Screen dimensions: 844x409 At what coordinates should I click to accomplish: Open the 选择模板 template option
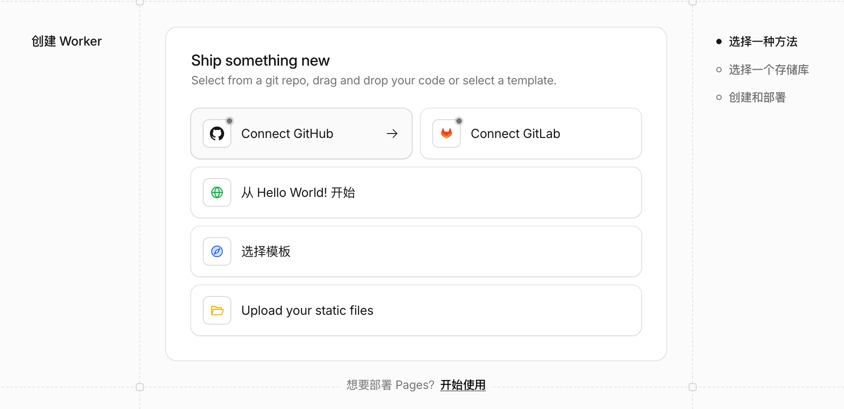click(416, 251)
